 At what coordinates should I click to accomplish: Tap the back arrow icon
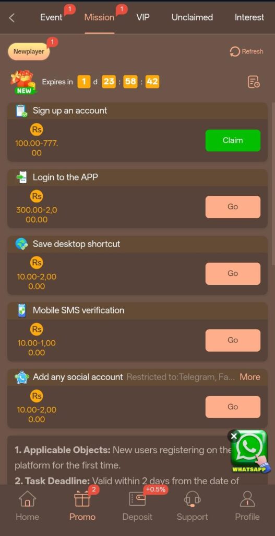click(x=11, y=18)
